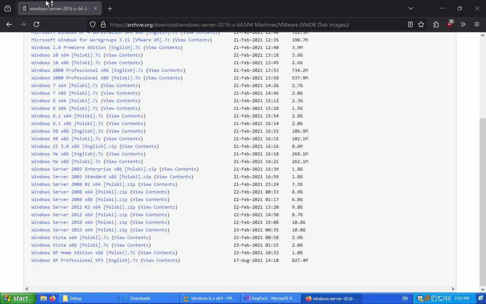Open the security shield tray icon
Viewport: 486px width, 304px height.
[x=420, y=298]
